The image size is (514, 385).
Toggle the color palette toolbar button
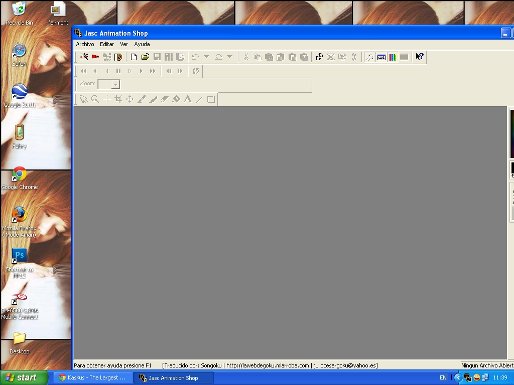393,57
